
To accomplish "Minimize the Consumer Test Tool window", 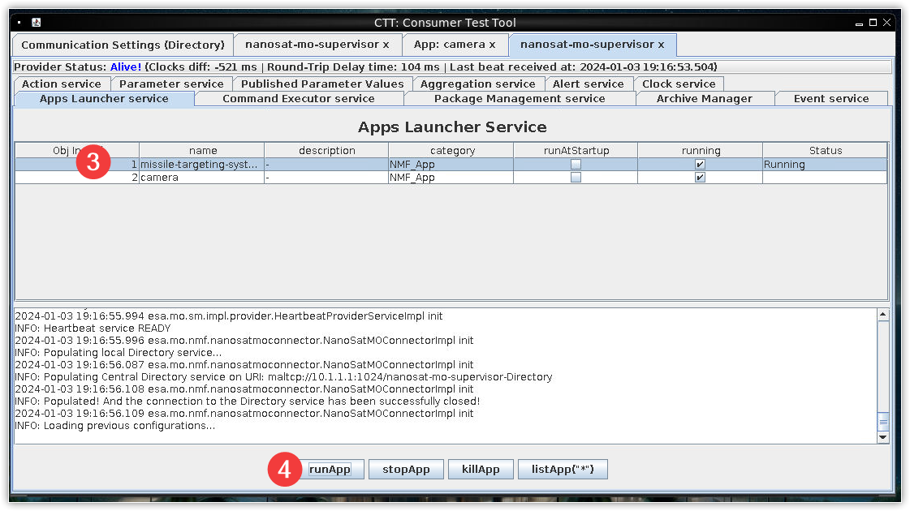I will [860, 23].
